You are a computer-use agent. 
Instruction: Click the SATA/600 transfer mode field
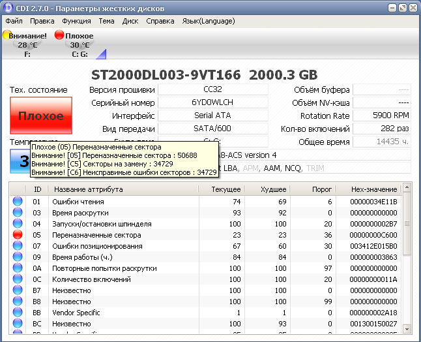coord(213,129)
